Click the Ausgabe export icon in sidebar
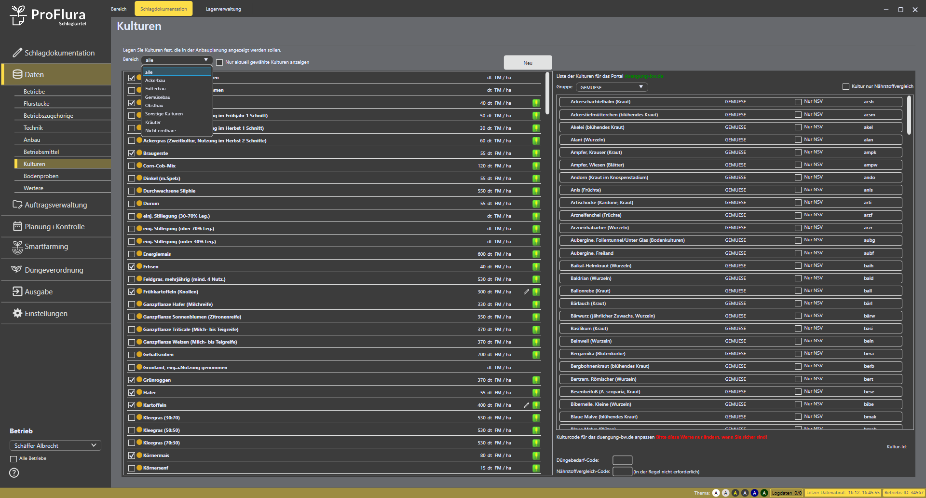 click(17, 291)
